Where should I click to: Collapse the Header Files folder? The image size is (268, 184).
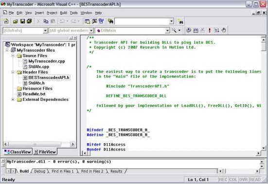tap(13, 72)
